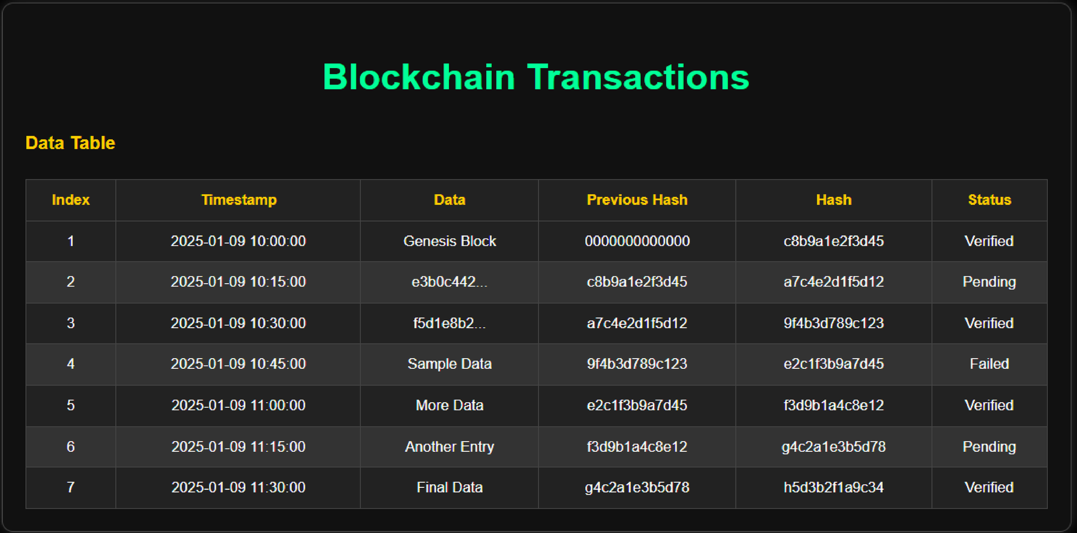1077x533 pixels.
Task: Select the Data column header
Action: pyautogui.click(x=449, y=200)
